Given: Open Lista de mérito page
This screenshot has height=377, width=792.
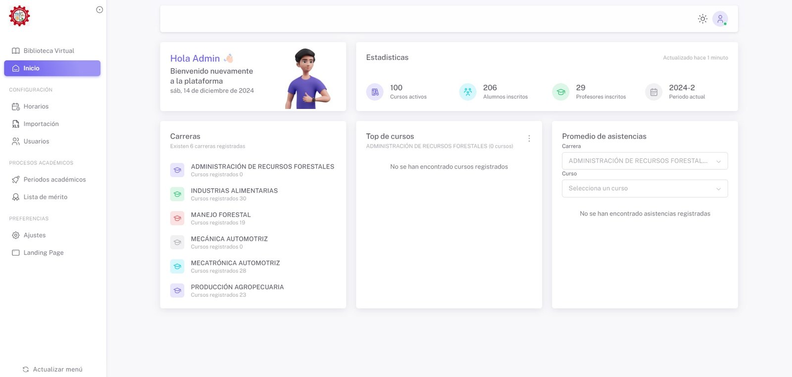Looking at the screenshot, I should tap(52, 197).
